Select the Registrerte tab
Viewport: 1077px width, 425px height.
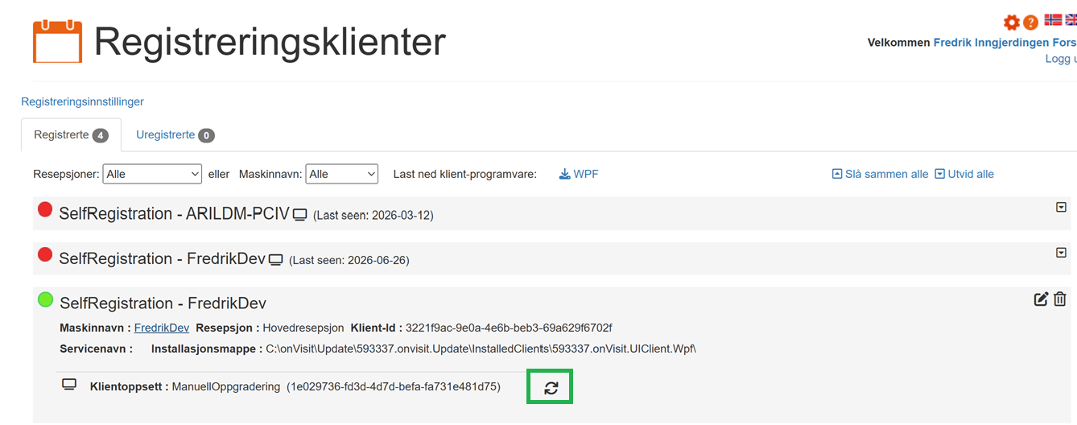click(71, 135)
